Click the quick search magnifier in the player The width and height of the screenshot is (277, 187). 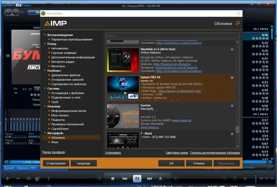tap(269, 167)
